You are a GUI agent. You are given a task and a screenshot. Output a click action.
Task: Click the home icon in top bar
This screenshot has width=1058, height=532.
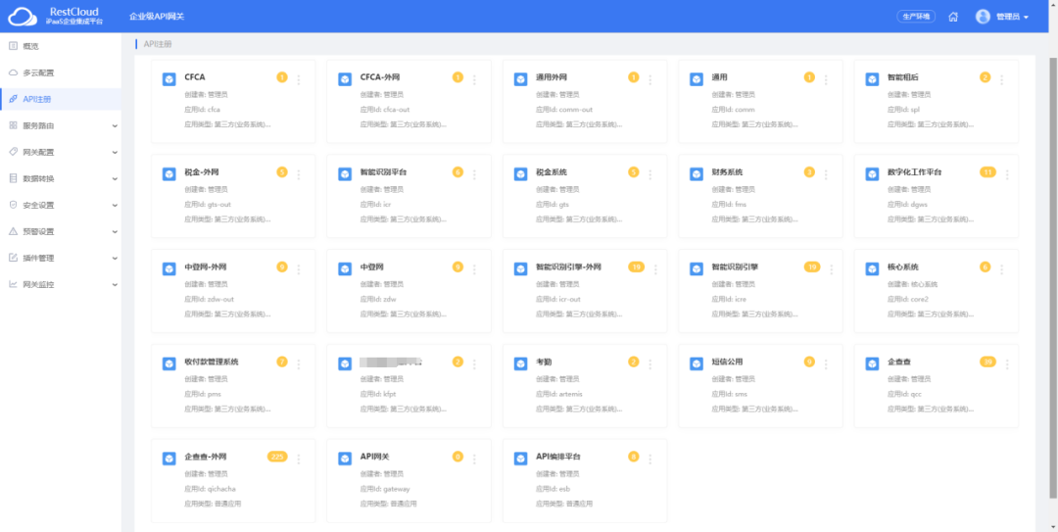pos(953,17)
